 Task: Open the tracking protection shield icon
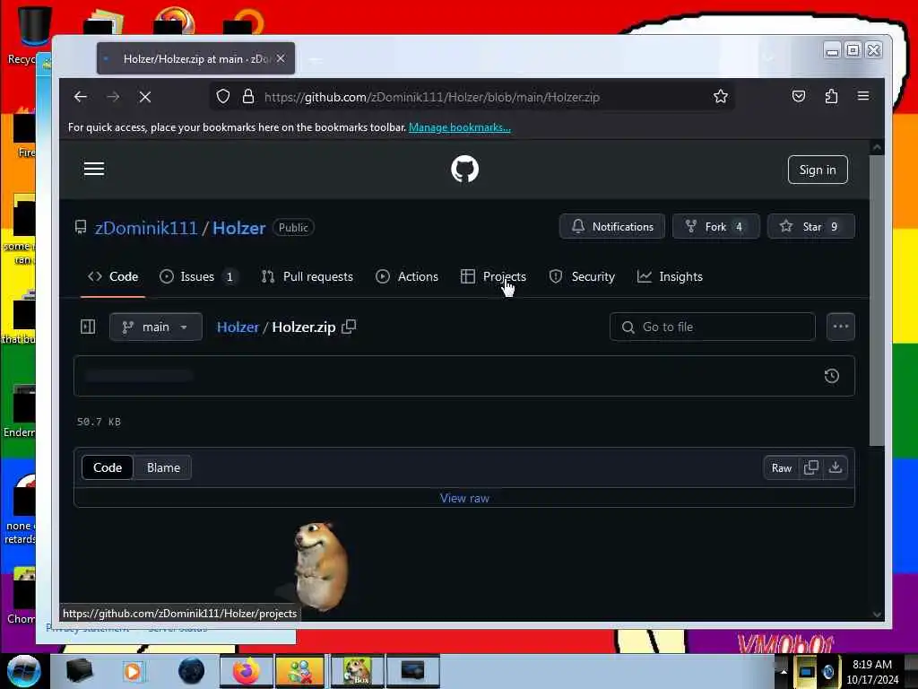pyautogui.click(x=223, y=97)
